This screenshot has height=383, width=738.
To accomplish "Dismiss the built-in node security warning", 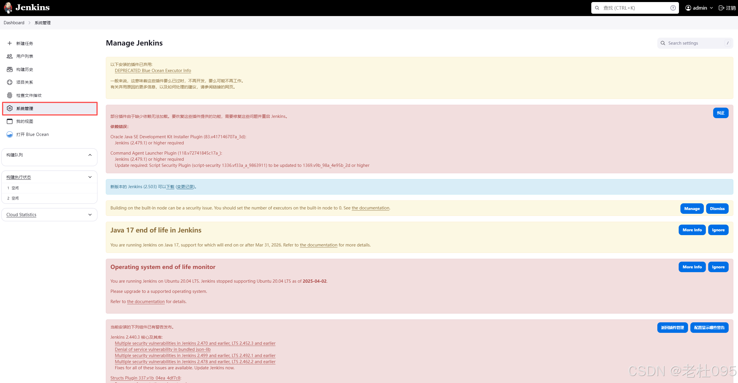I will pos(717,209).
